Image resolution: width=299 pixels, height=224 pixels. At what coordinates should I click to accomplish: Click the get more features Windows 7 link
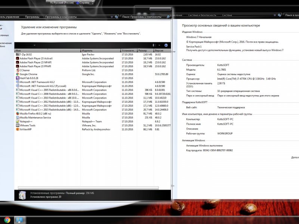[235, 50]
